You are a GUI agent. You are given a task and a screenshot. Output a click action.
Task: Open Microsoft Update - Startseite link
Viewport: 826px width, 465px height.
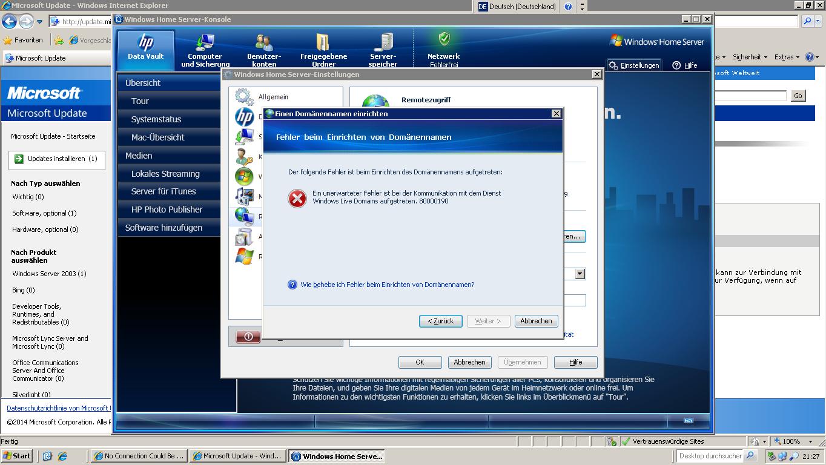click(x=53, y=136)
